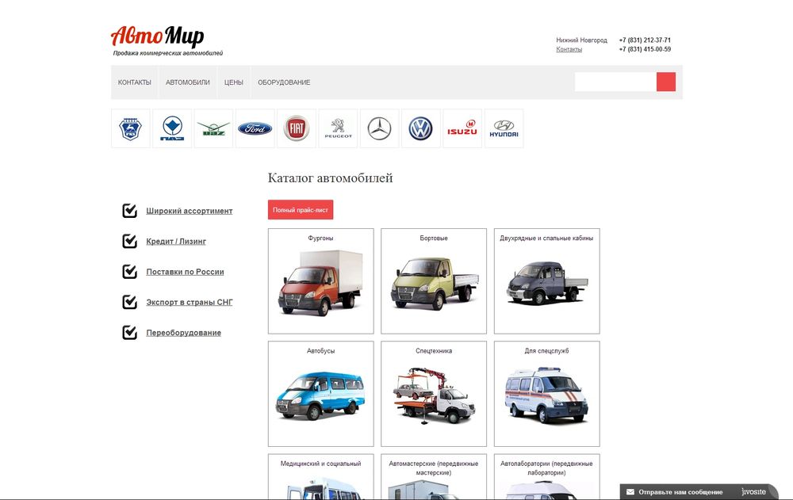Click the Volkswagen brand logo

[421, 128]
